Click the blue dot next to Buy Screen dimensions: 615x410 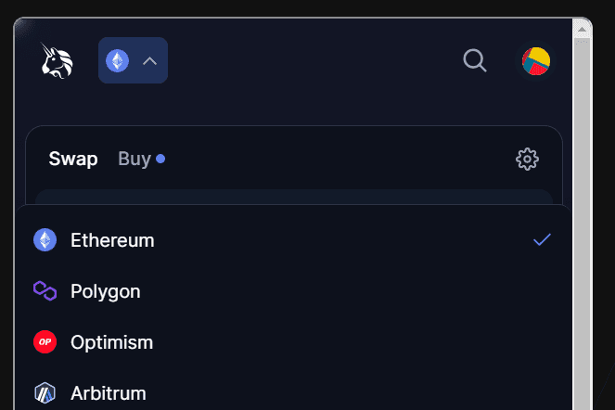point(160,159)
